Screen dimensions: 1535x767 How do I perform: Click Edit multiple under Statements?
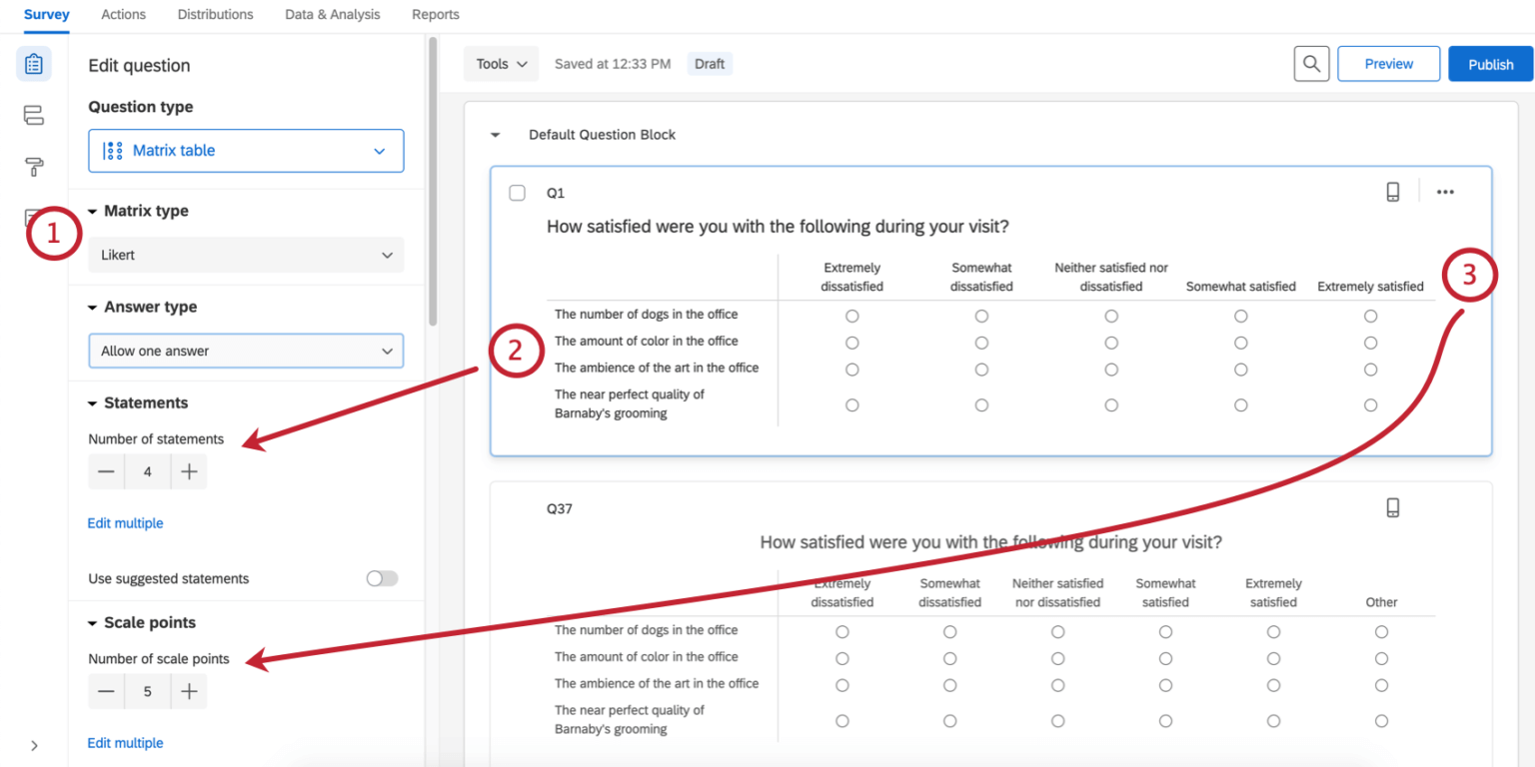(125, 522)
